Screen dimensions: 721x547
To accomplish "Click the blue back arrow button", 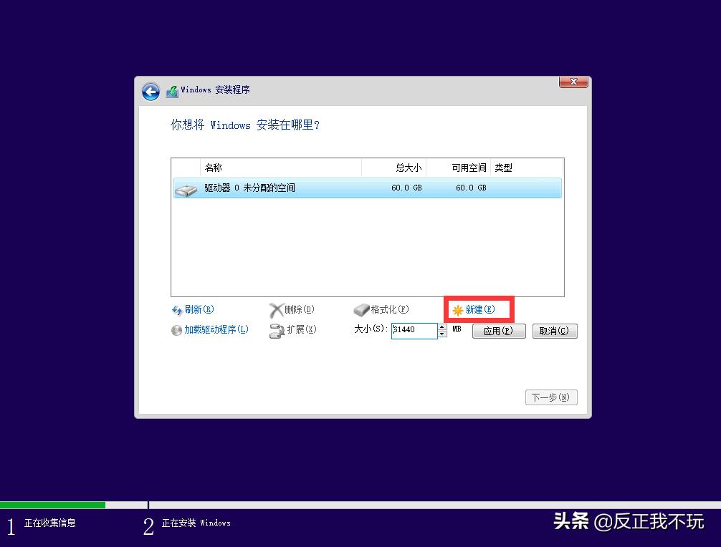I will click(x=151, y=91).
